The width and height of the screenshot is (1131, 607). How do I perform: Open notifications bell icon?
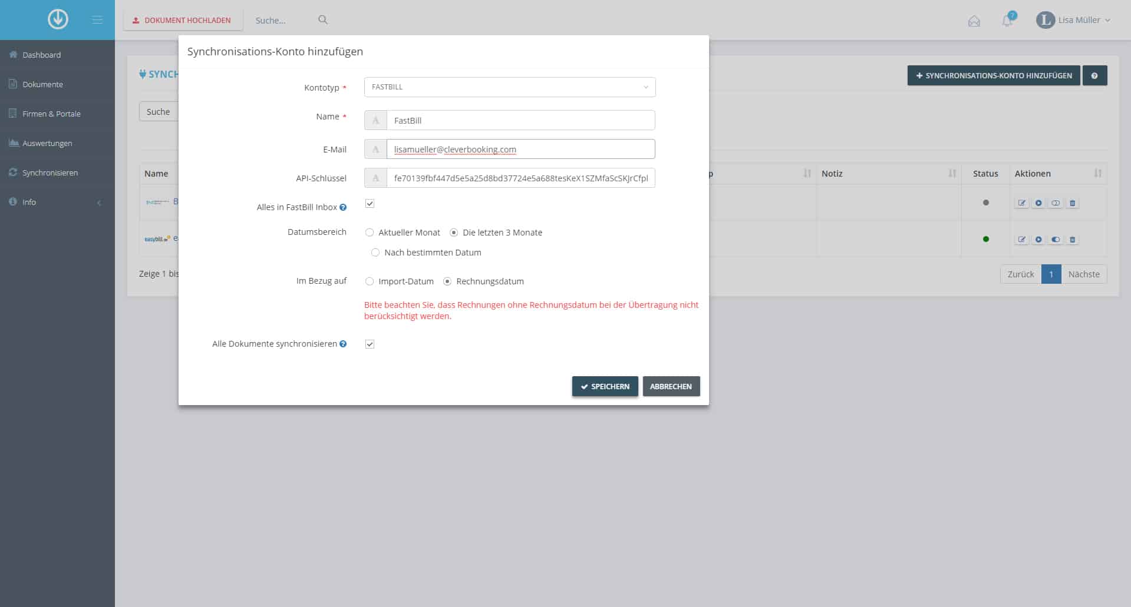[1008, 20]
